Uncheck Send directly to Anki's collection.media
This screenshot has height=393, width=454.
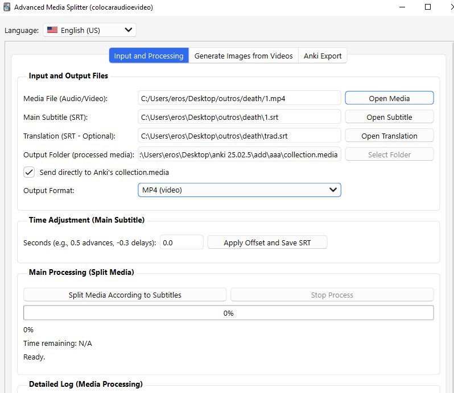28,172
